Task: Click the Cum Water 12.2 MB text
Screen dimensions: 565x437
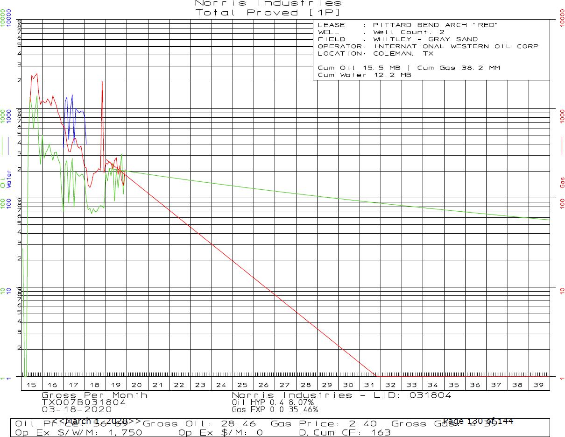Action: click(x=364, y=75)
